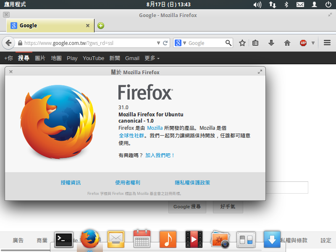Open the Adblock Plus ABP icon

click(303, 43)
